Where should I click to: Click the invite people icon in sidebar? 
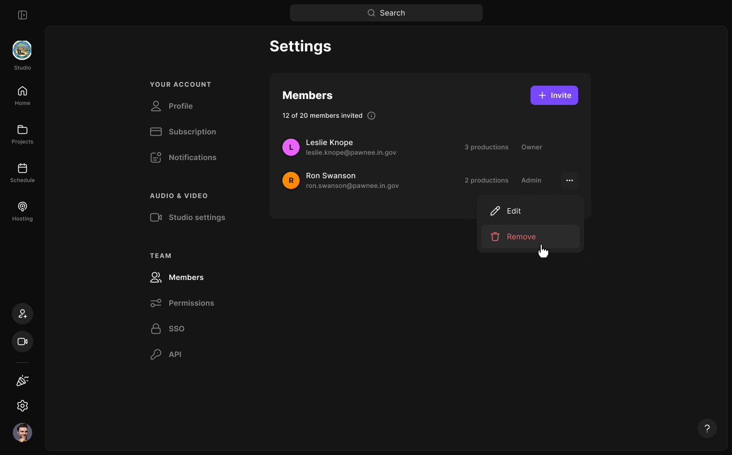23,314
